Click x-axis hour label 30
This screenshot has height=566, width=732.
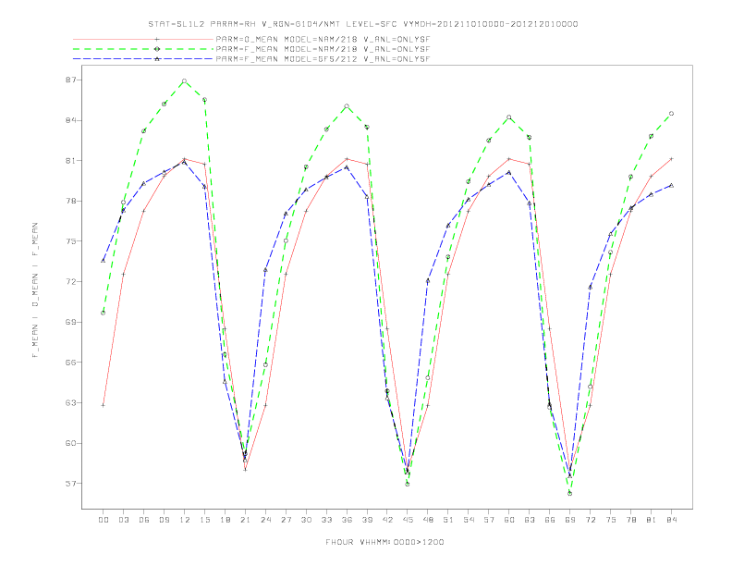[x=306, y=520]
